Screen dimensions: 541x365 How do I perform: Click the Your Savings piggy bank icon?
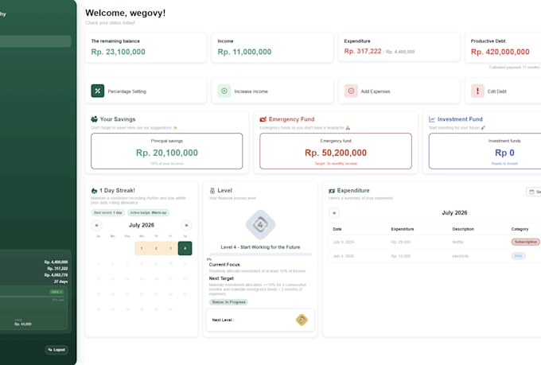pos(94,119)
